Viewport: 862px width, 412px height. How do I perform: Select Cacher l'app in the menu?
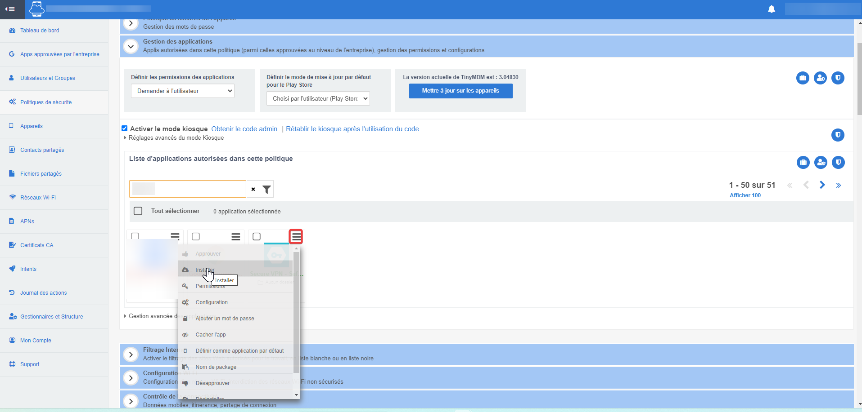pos(235,335)
